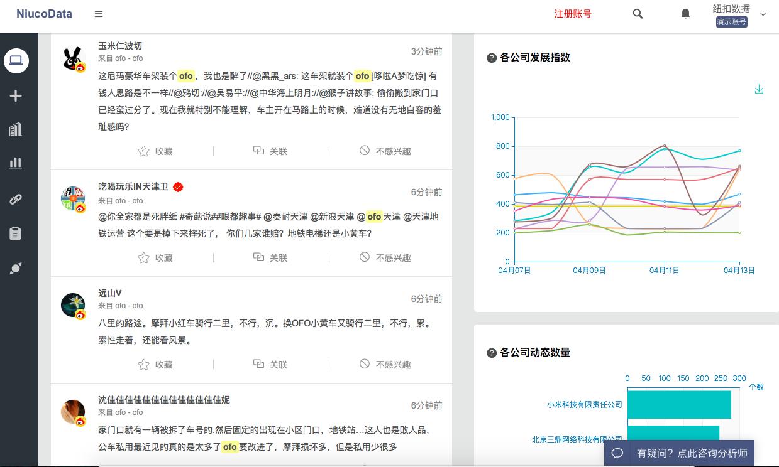Screen dimensions: 779x467
Task: Open the bar chart icon in the sidebar
Action: (x=16, y=163)
